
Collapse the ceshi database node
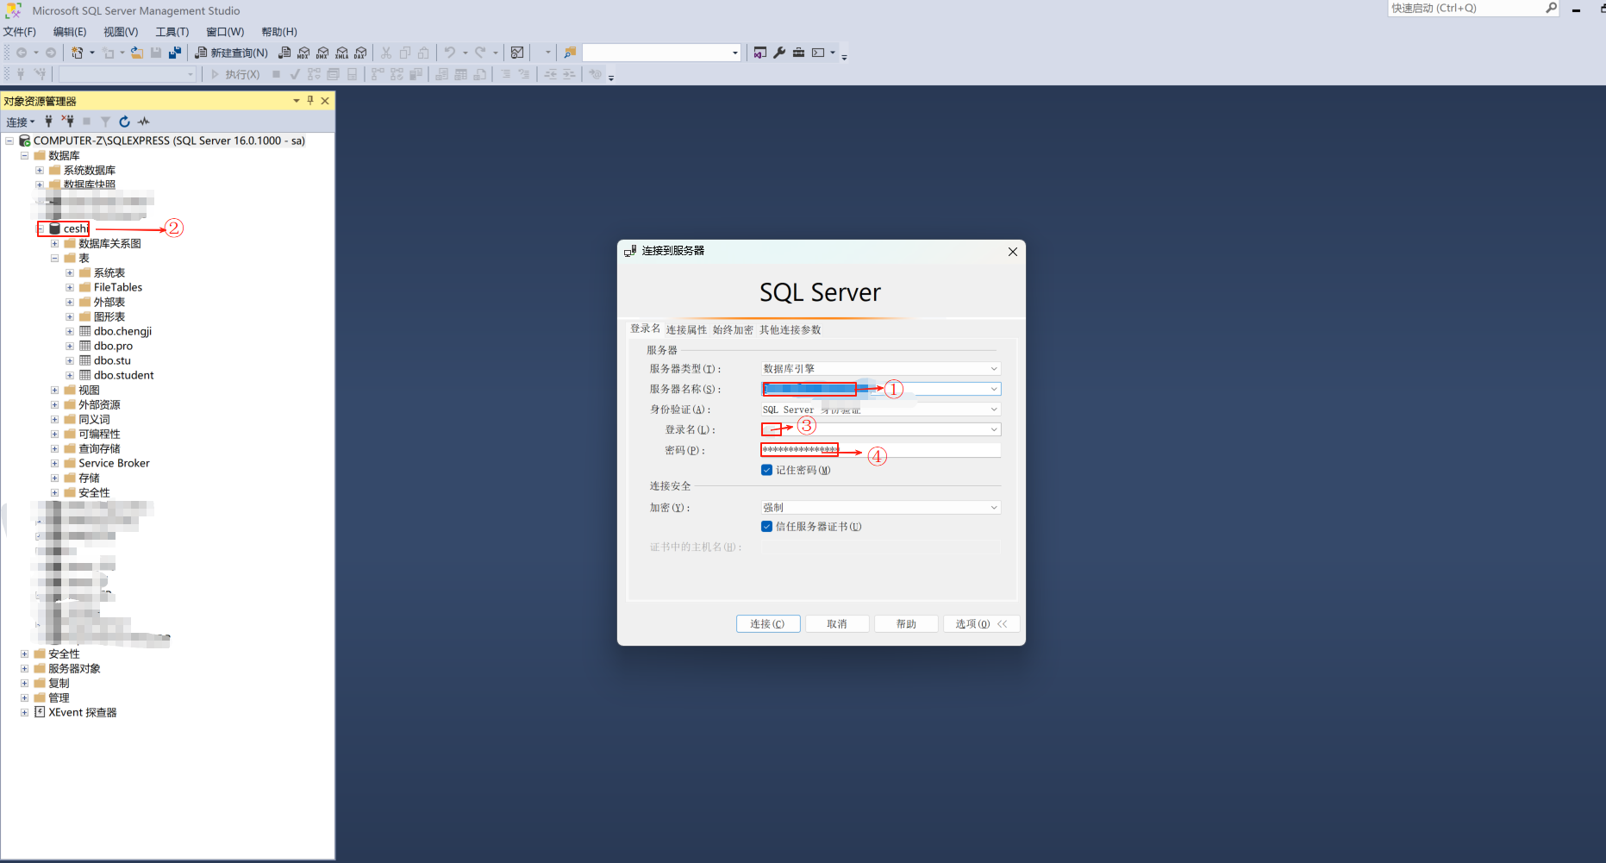tap(40, 228)
